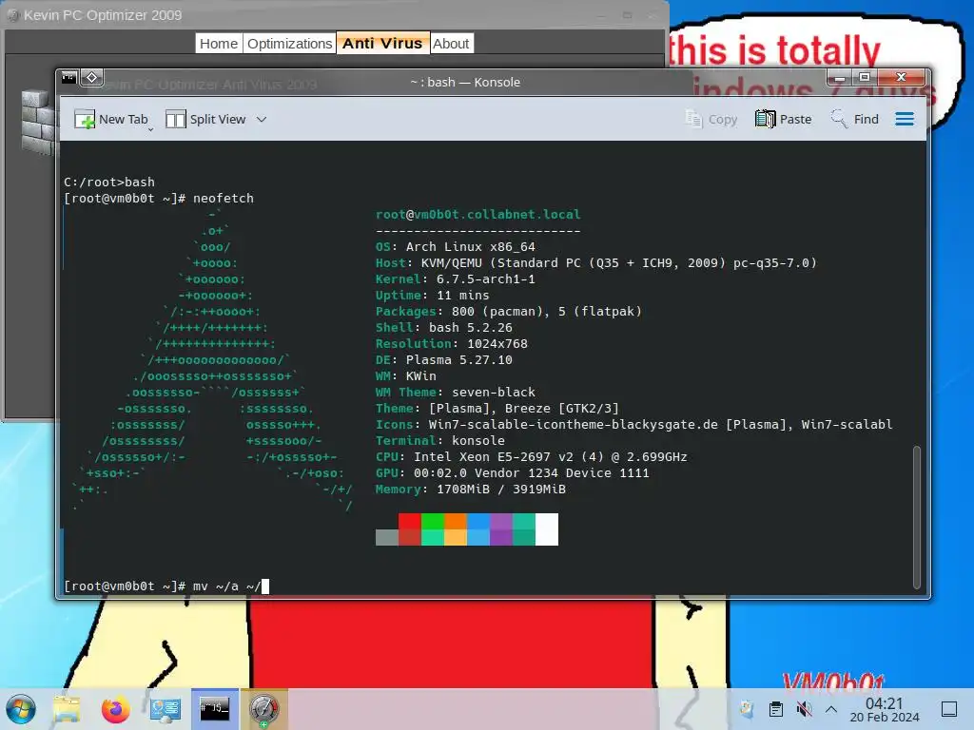The width and height of the screenshot is (974, 730).
Task: Open the system settings taskbar icon
Action: click(x=166, y=709)
